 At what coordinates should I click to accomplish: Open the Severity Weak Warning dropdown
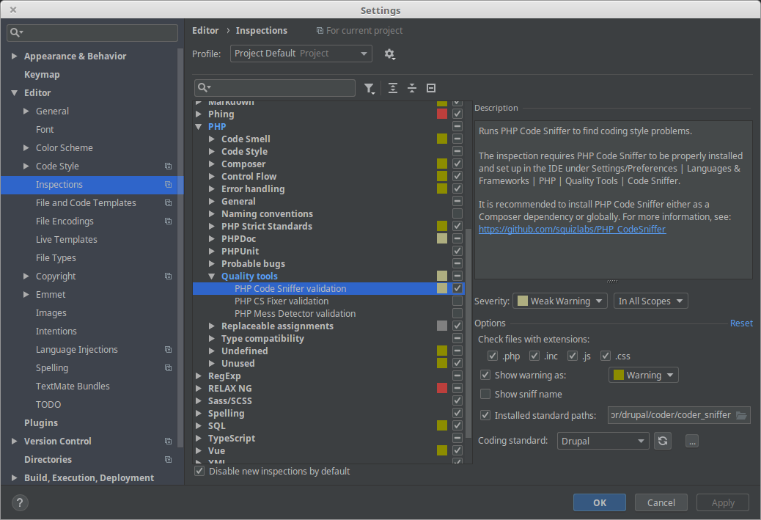559,301
